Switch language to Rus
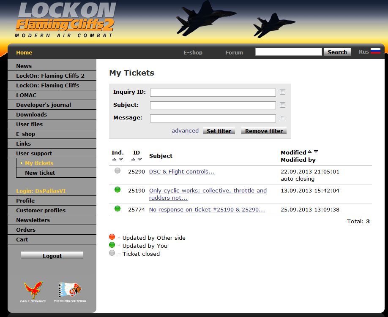The image size is (388, 317). point(364,51)
